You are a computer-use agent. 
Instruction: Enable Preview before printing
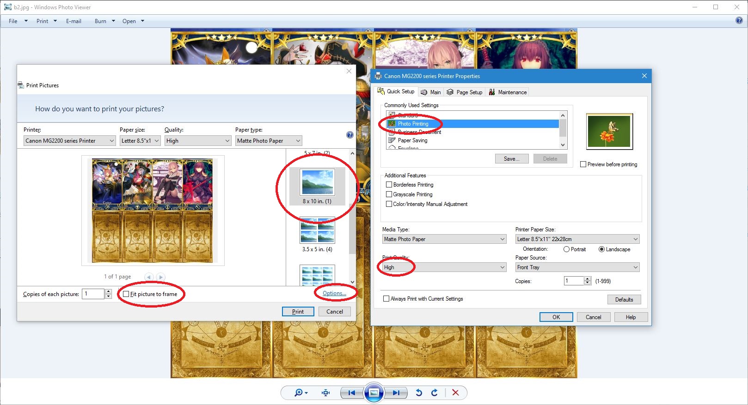point(583,164)
